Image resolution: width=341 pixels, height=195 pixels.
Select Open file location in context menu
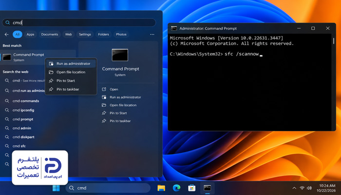click(x=71, y=72)
